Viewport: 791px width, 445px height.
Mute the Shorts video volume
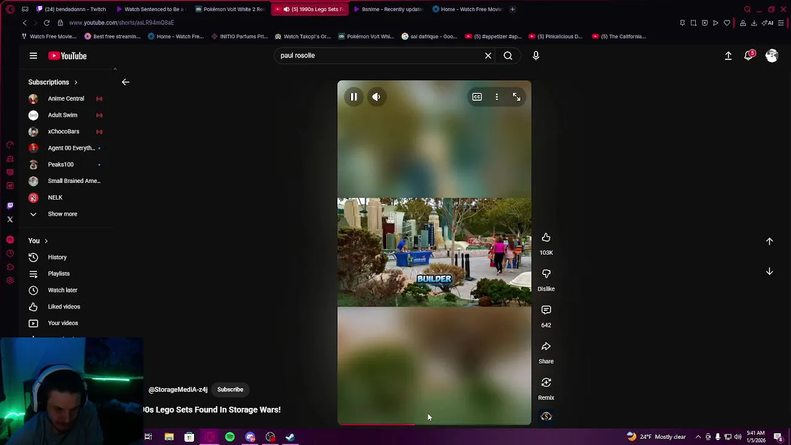click(376, 97)
